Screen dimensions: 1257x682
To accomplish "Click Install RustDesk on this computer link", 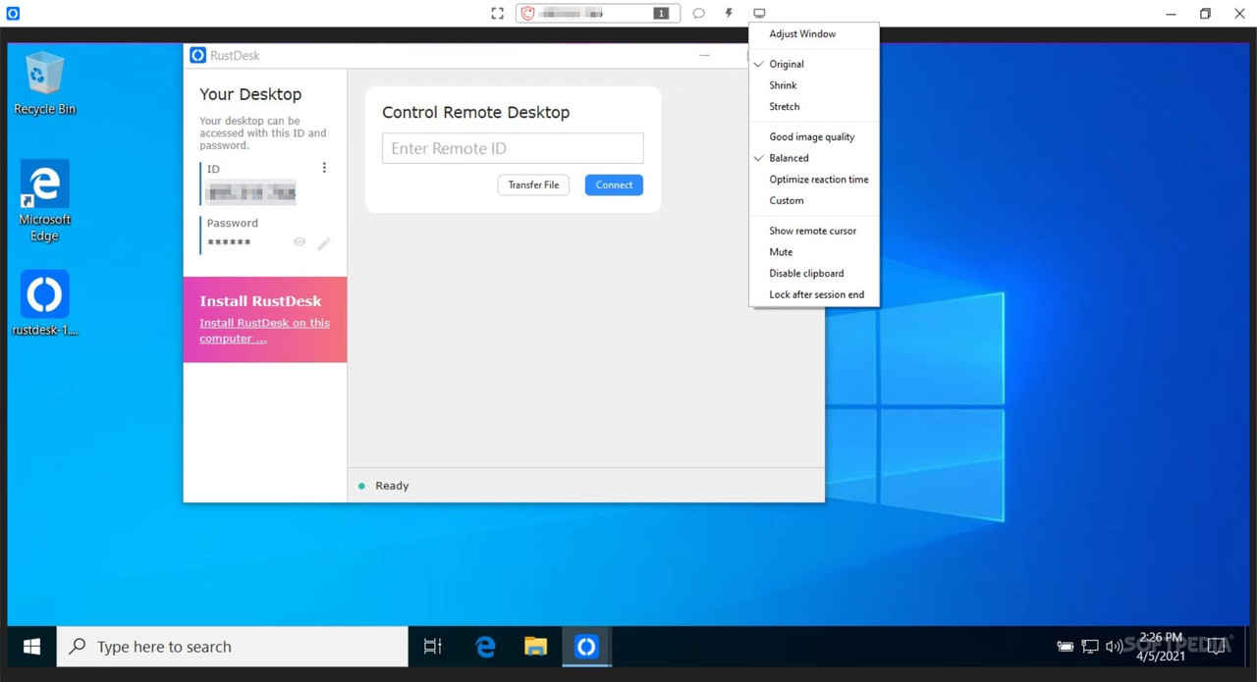I will tap(264, 331).
